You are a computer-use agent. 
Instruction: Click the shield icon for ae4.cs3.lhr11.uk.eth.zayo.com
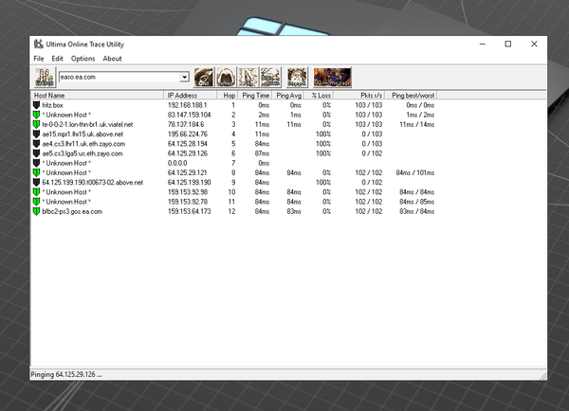(36, 144)
